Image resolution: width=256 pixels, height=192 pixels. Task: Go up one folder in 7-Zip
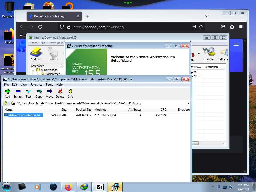6,103
